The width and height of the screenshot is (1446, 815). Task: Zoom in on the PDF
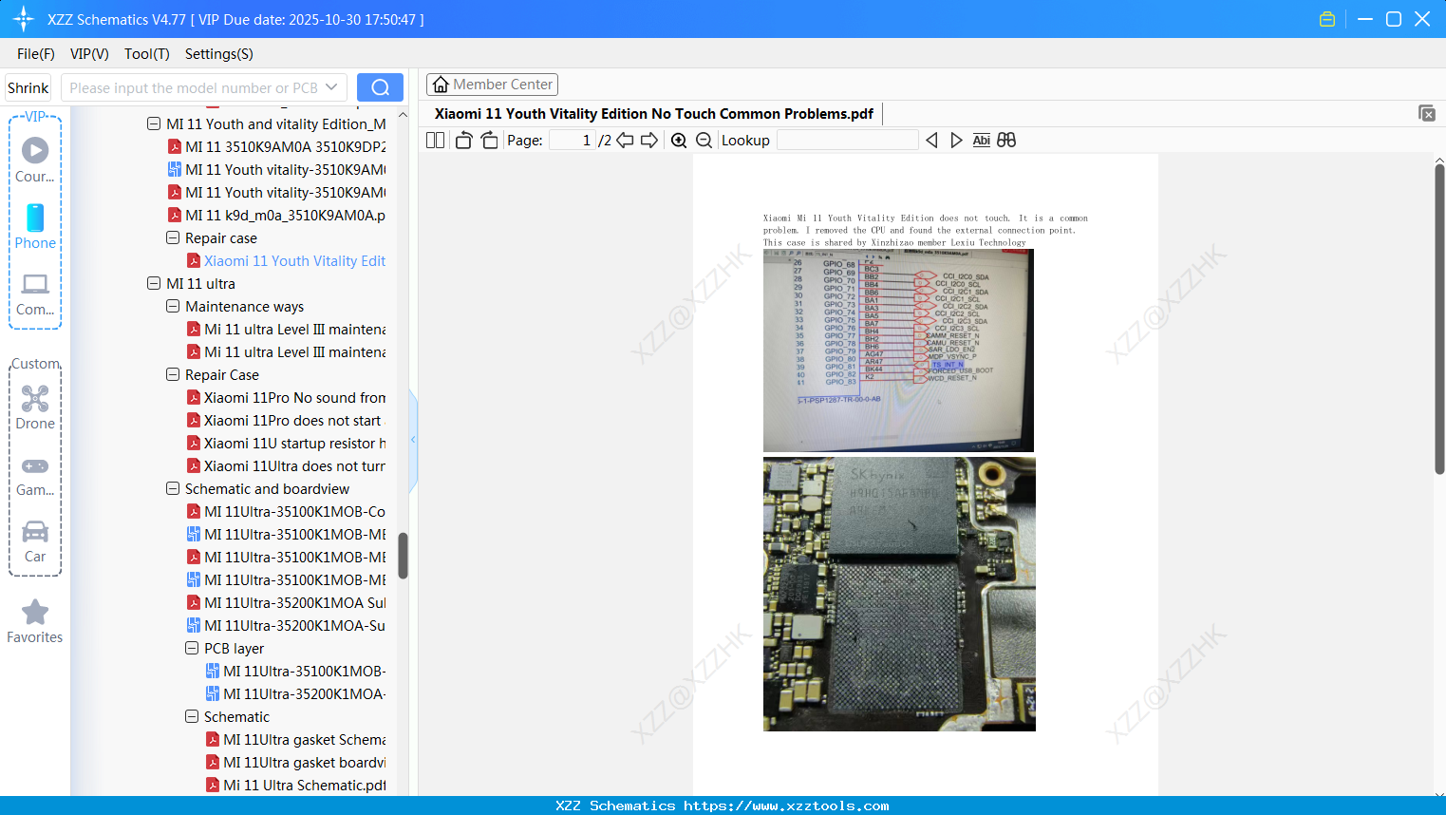679,140
